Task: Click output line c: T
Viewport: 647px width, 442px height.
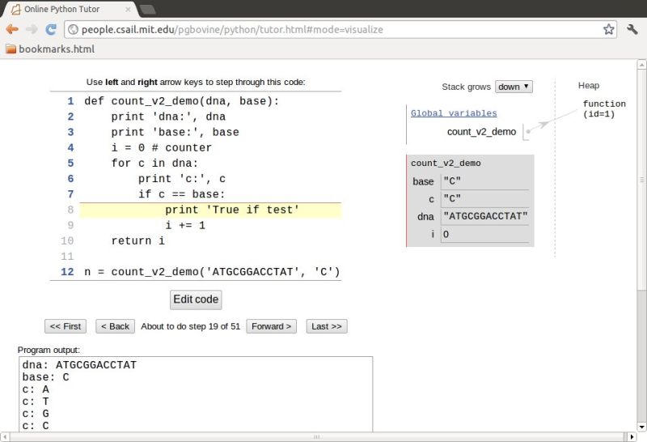Action: tap(36, 402)
